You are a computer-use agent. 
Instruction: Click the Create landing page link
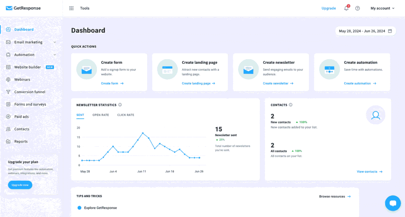[x=199, y=83]
